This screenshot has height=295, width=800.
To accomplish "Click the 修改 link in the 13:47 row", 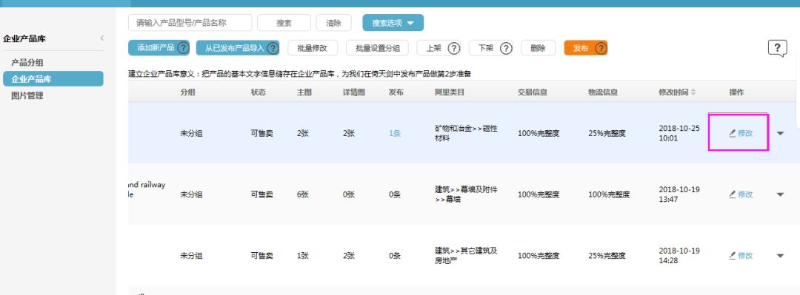I will 745,194.
